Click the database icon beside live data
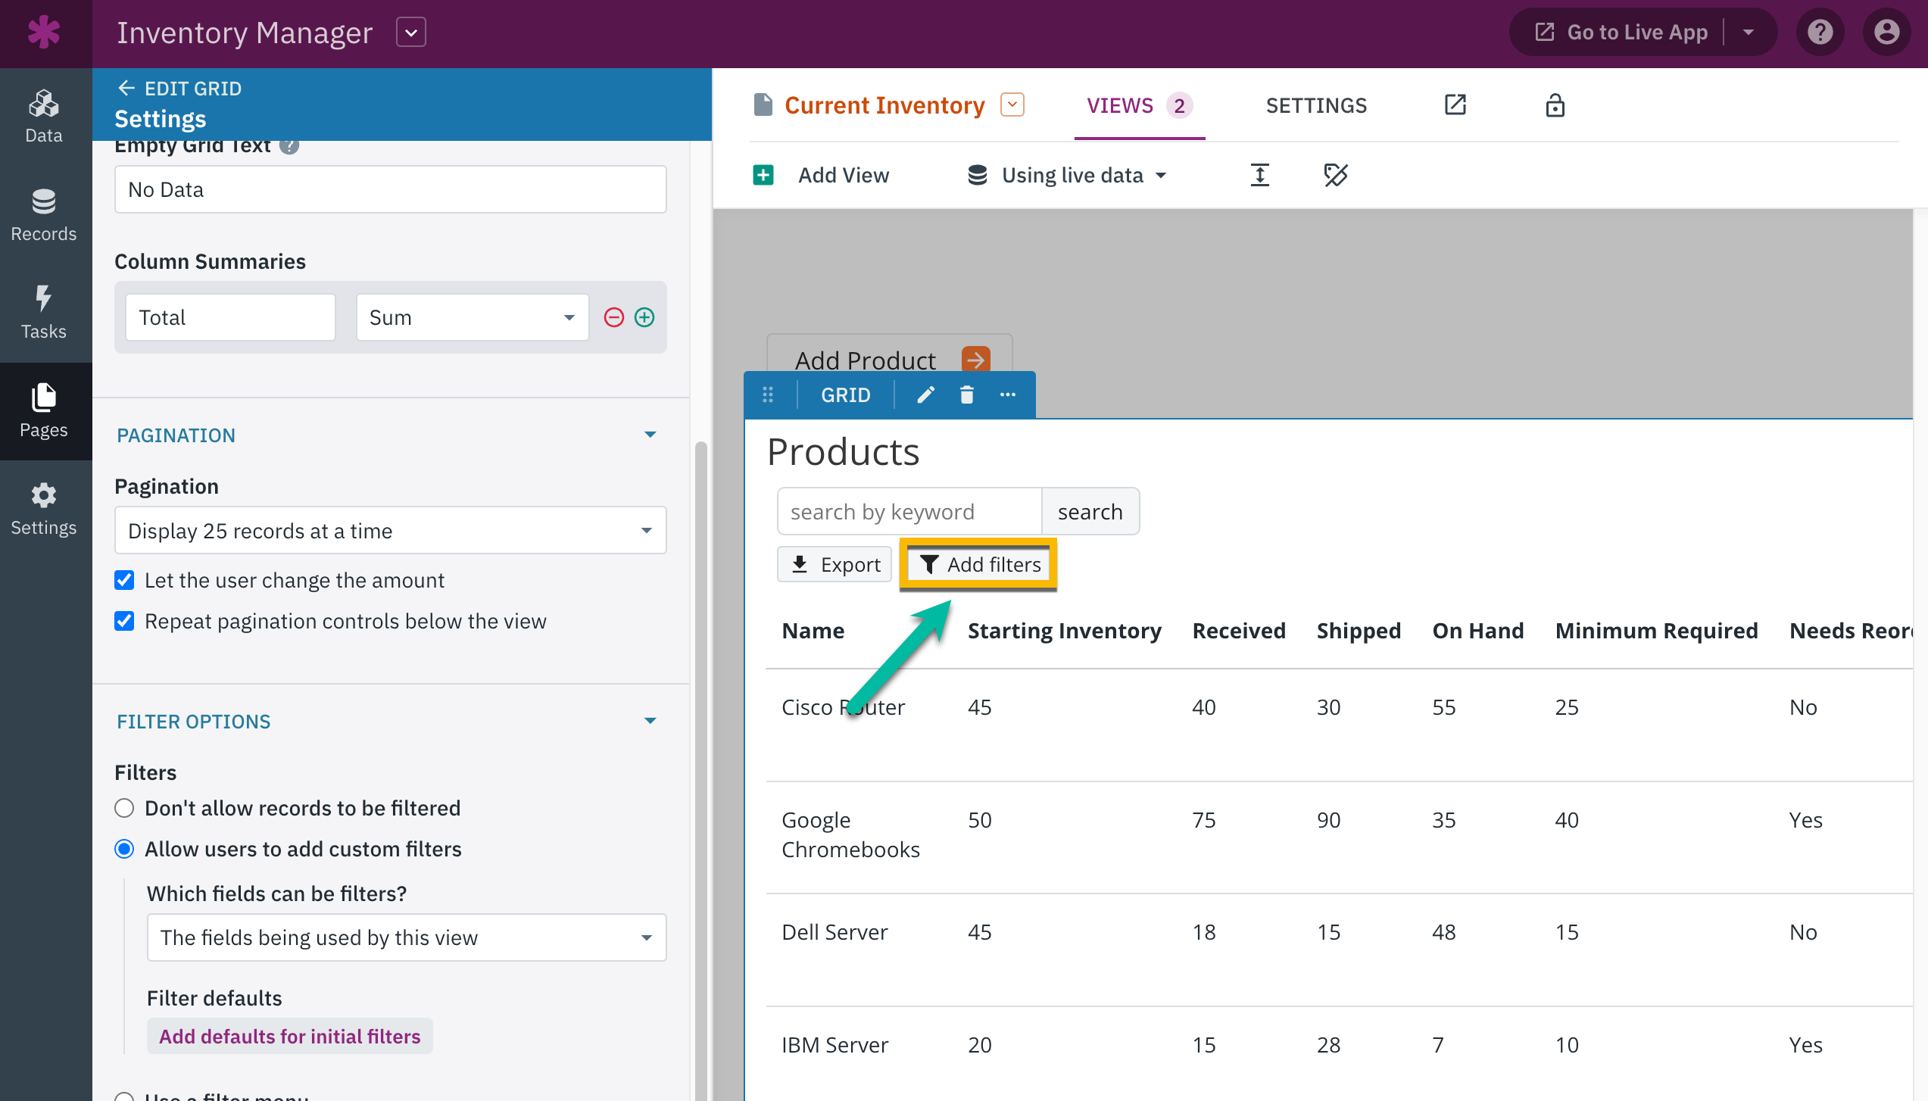 (x=977, y=175)
